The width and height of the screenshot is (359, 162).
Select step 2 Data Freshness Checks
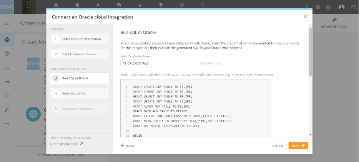80,54
